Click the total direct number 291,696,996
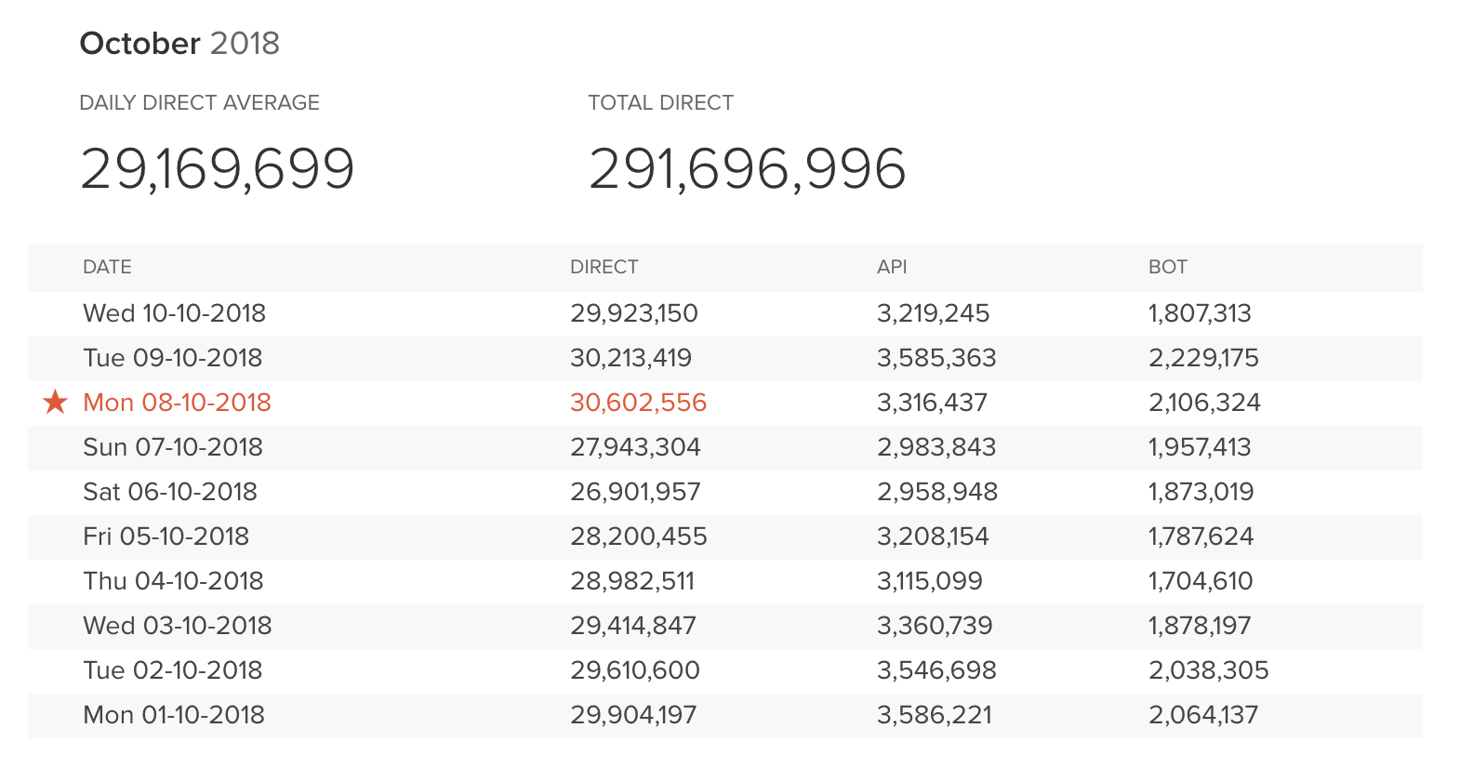This screenshot has width=1460, height=781. tap(747, 169)
